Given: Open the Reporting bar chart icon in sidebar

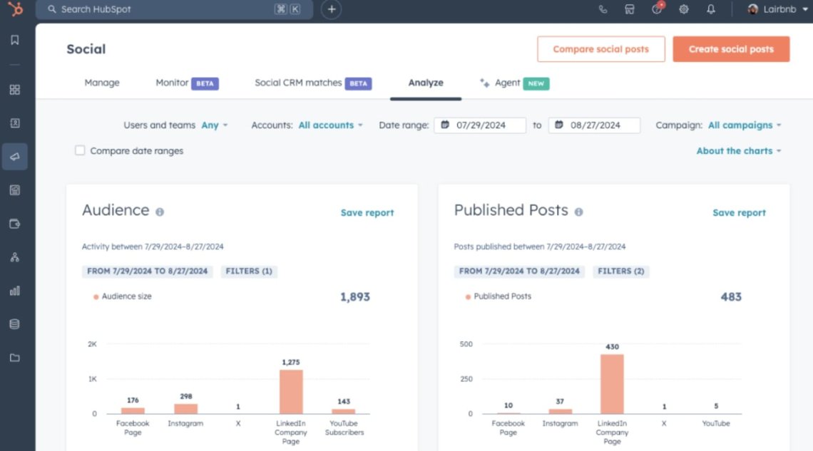Looking at the screenshot, I should point(14,291).
